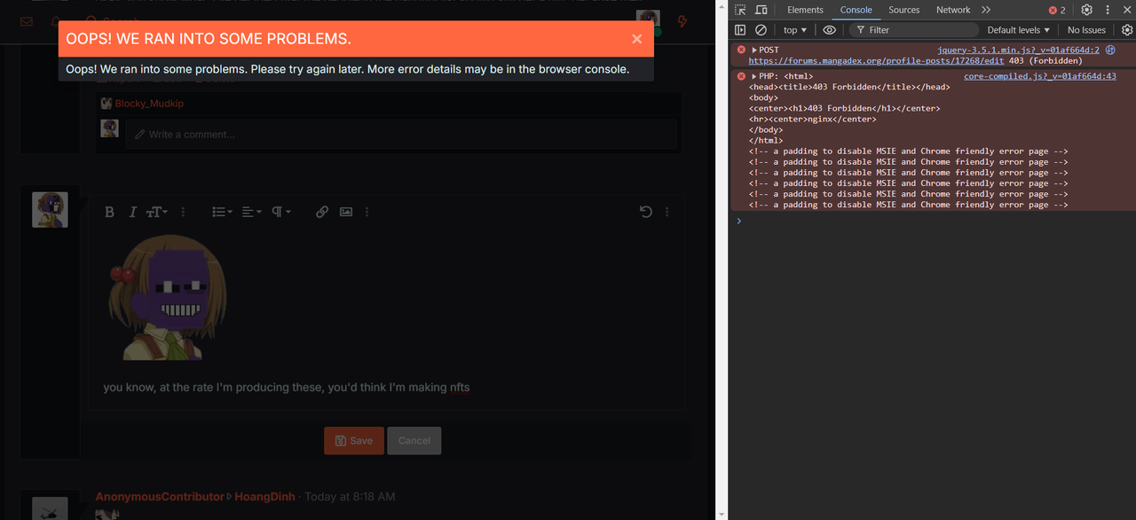The width and height of the screenshot is (1136, 520).
Task: Insert an image in the editor
Action: [346, 212]
